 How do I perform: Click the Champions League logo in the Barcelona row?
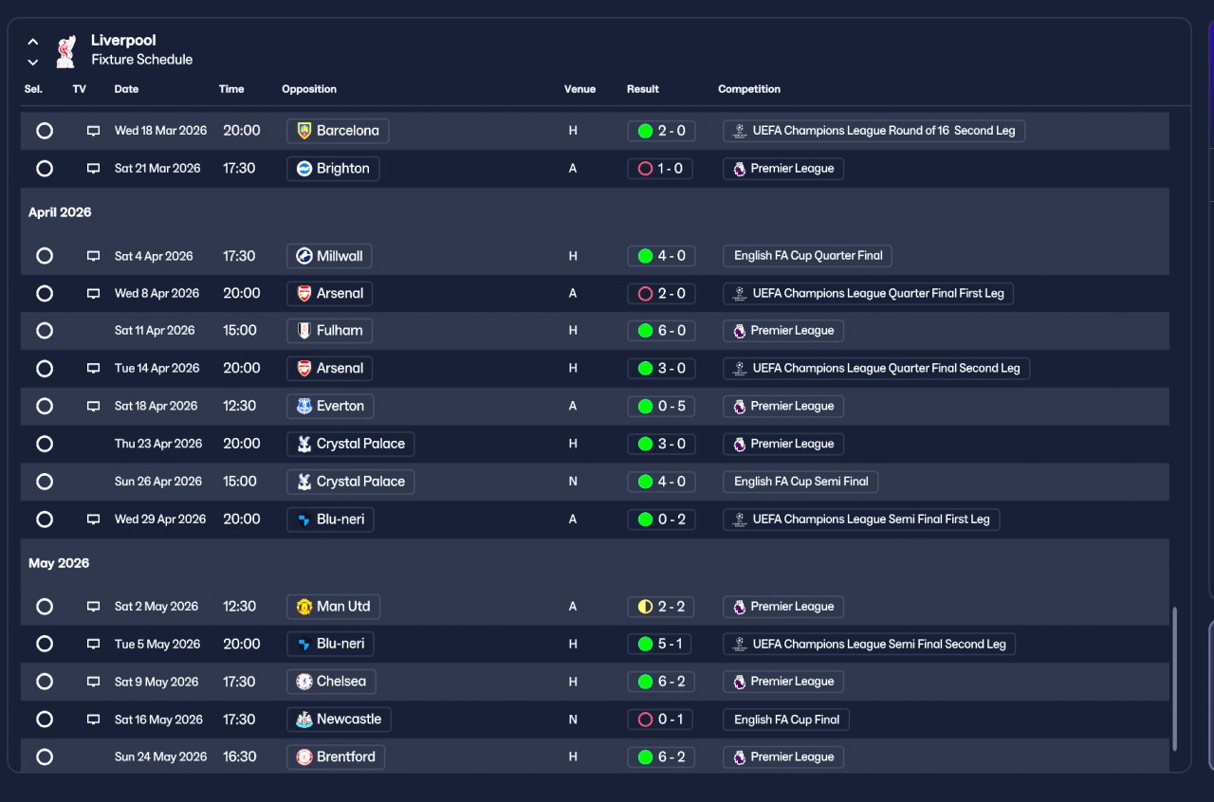tap(739, 131)
